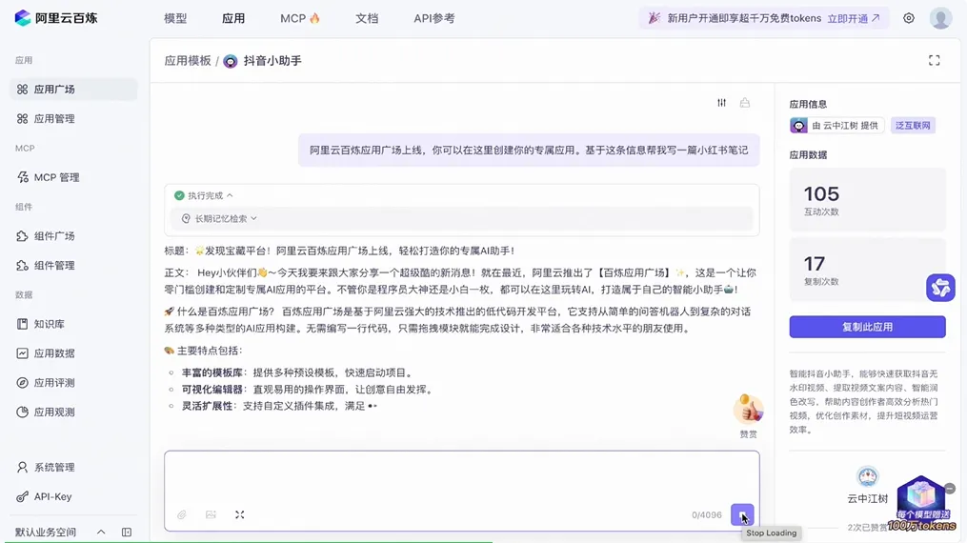Open 知识库 in the sidebar
The width and height of the screenshot is (967, 543).
73,324
